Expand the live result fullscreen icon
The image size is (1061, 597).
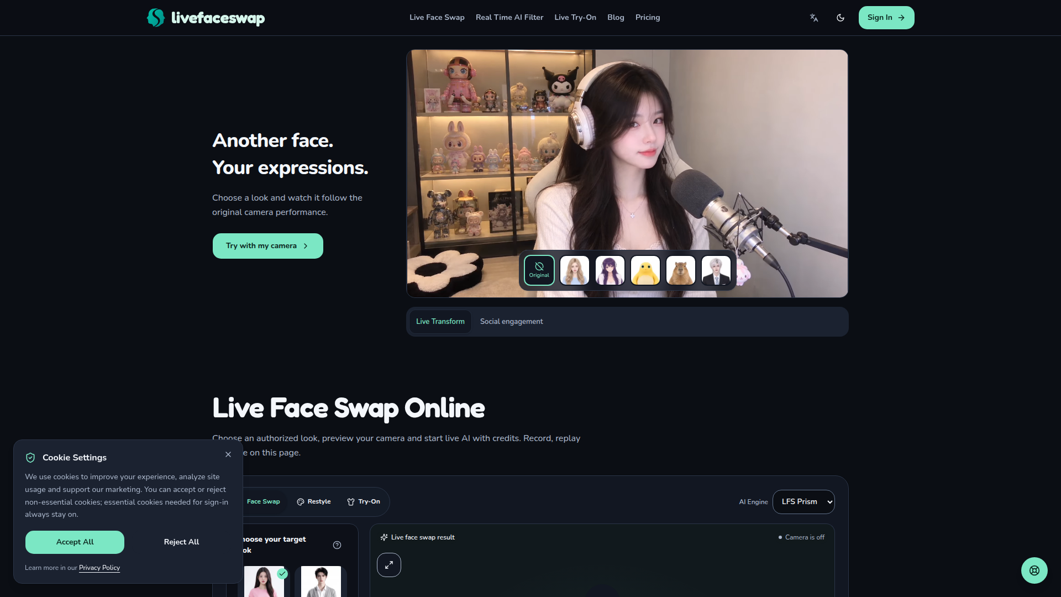click(389, 565)
